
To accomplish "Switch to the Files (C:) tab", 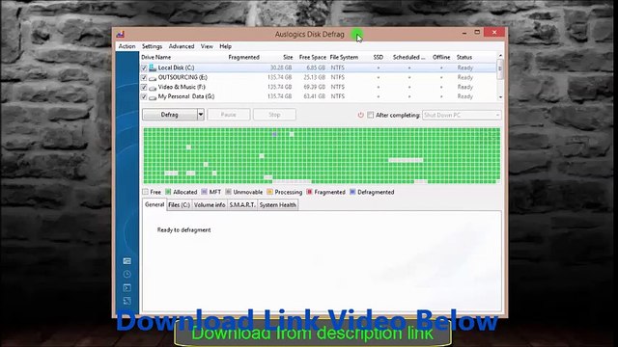I will point(180,205).
